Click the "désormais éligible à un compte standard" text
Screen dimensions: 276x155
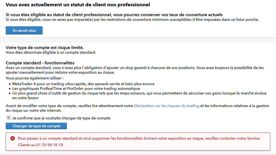point(51,52)
